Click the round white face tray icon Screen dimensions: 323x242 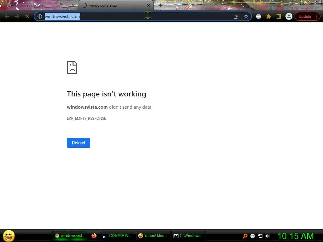click(253, 236)
